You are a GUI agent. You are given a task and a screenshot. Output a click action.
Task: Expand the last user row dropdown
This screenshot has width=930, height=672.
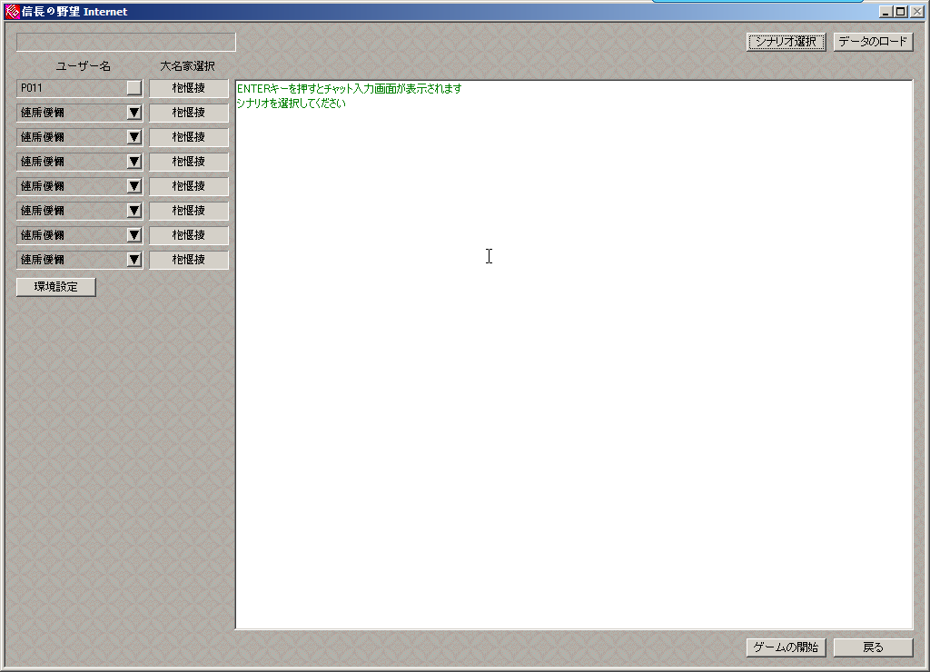[134, 260]
